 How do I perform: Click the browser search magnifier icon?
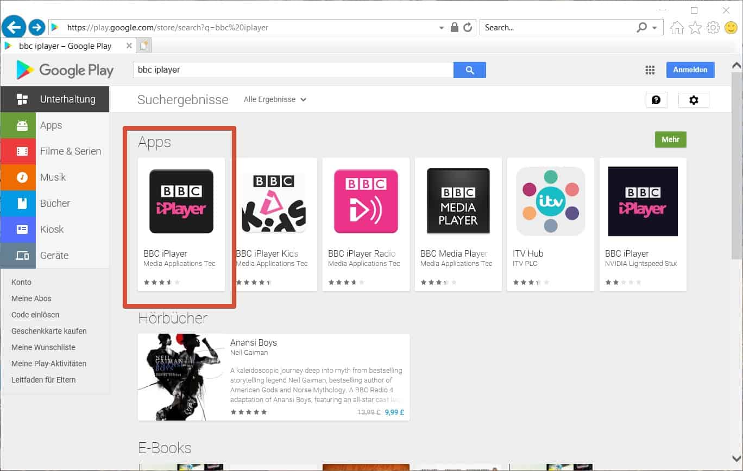(x=642, y=27)
